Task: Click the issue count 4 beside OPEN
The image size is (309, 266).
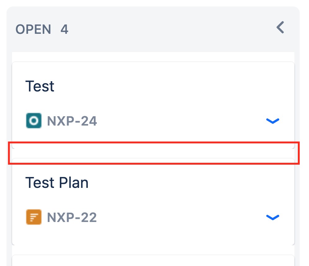Action: pos(65,29)
